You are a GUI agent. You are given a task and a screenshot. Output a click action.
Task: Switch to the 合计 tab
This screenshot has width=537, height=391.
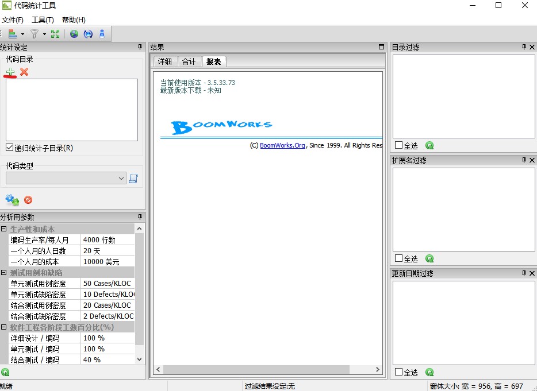click(189, 61)
